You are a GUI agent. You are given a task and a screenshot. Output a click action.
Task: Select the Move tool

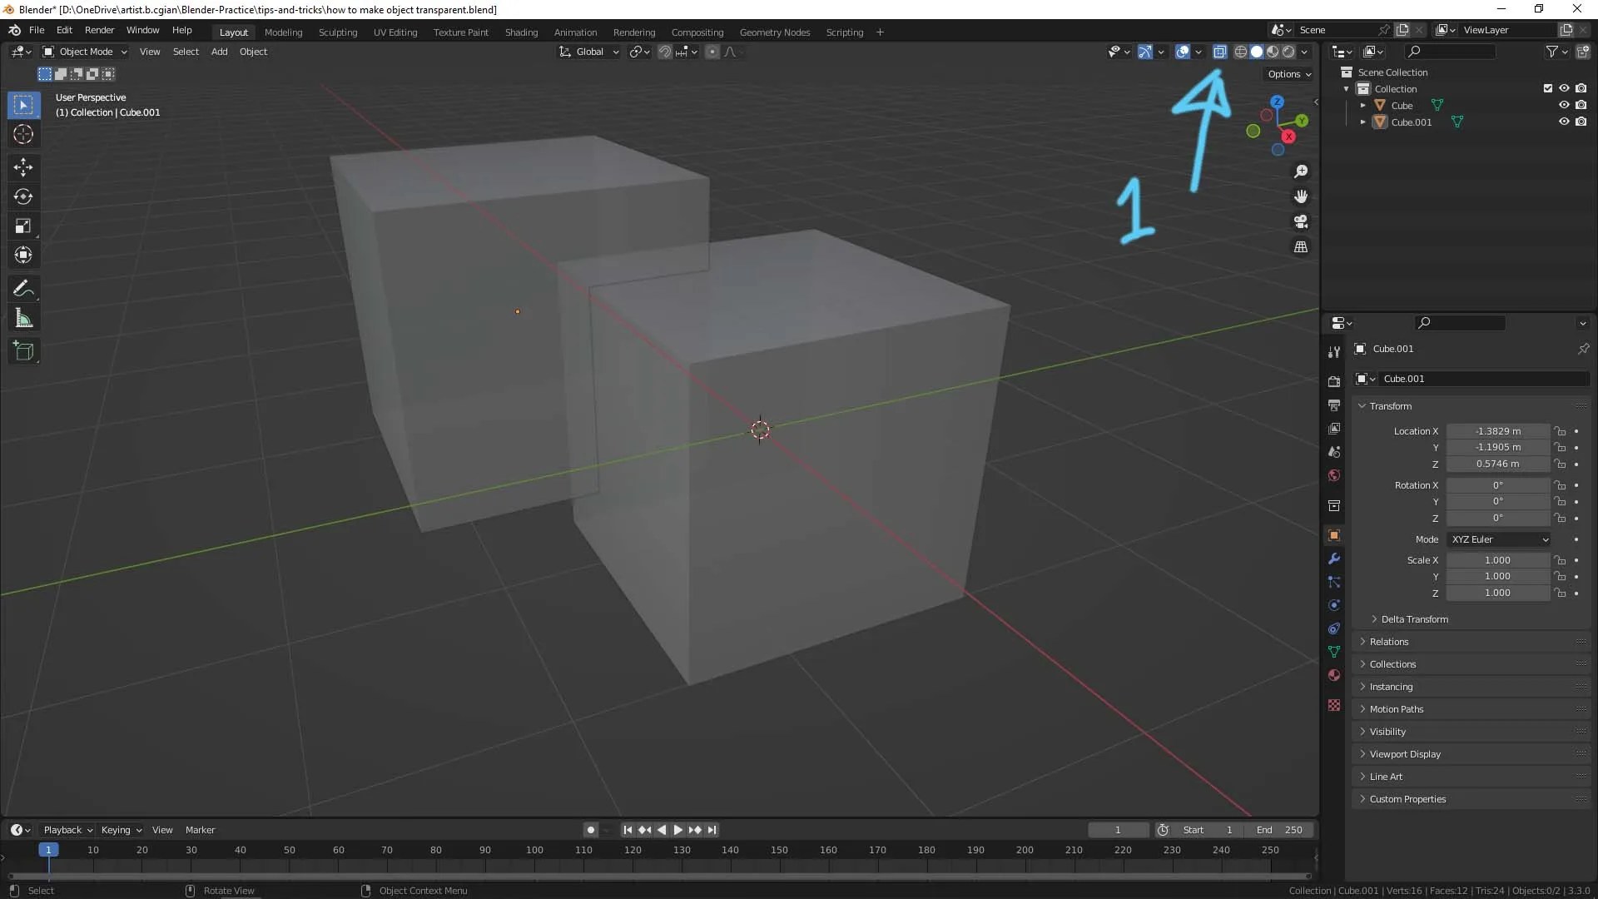coord(23,167)
